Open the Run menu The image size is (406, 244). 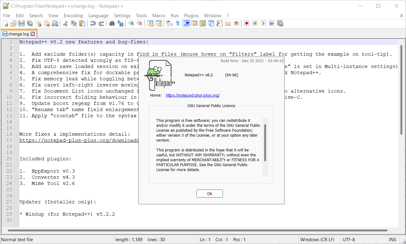click(x=175, y=16)
